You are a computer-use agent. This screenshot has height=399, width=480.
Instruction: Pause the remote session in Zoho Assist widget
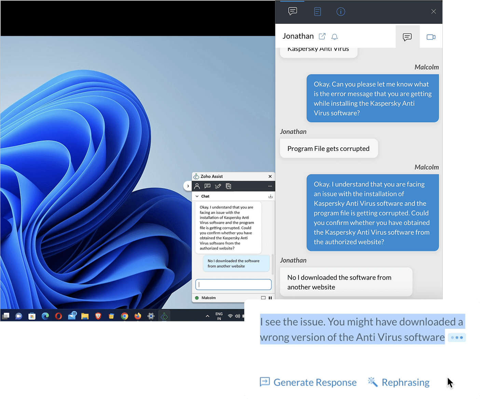pyautogui.click(x=270, y=298)
